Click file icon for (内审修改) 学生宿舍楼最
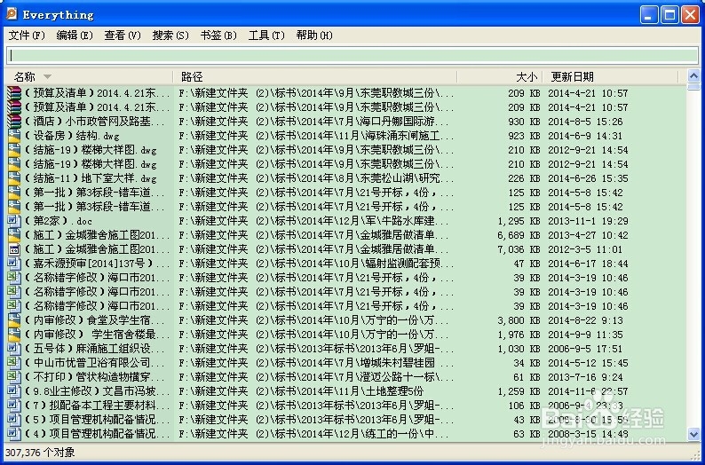Viewport: 705px width, 465px height. [x=14, y=335]
